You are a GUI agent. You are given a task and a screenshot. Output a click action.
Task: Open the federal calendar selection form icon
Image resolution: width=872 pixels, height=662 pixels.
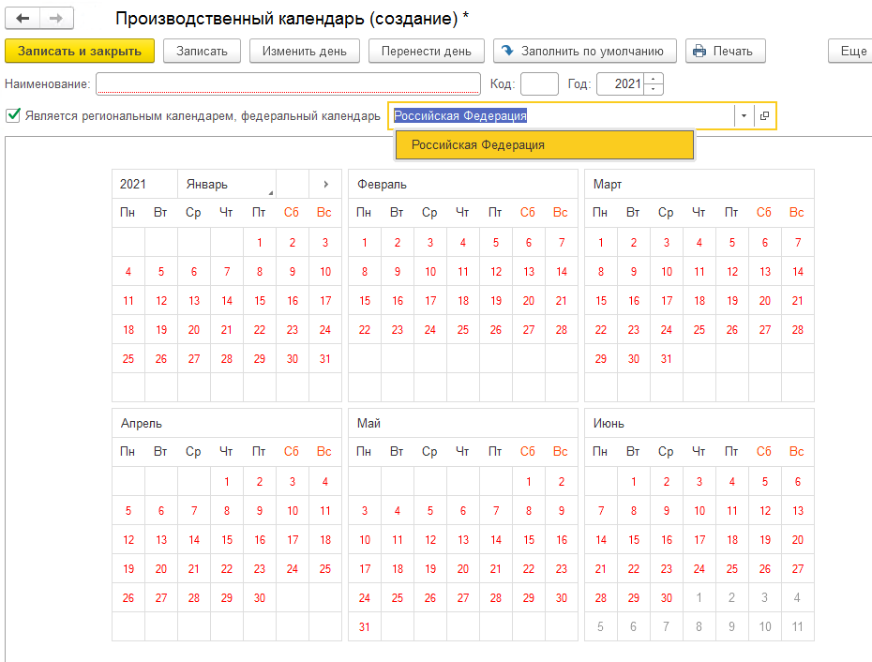[x=765, y=116]
